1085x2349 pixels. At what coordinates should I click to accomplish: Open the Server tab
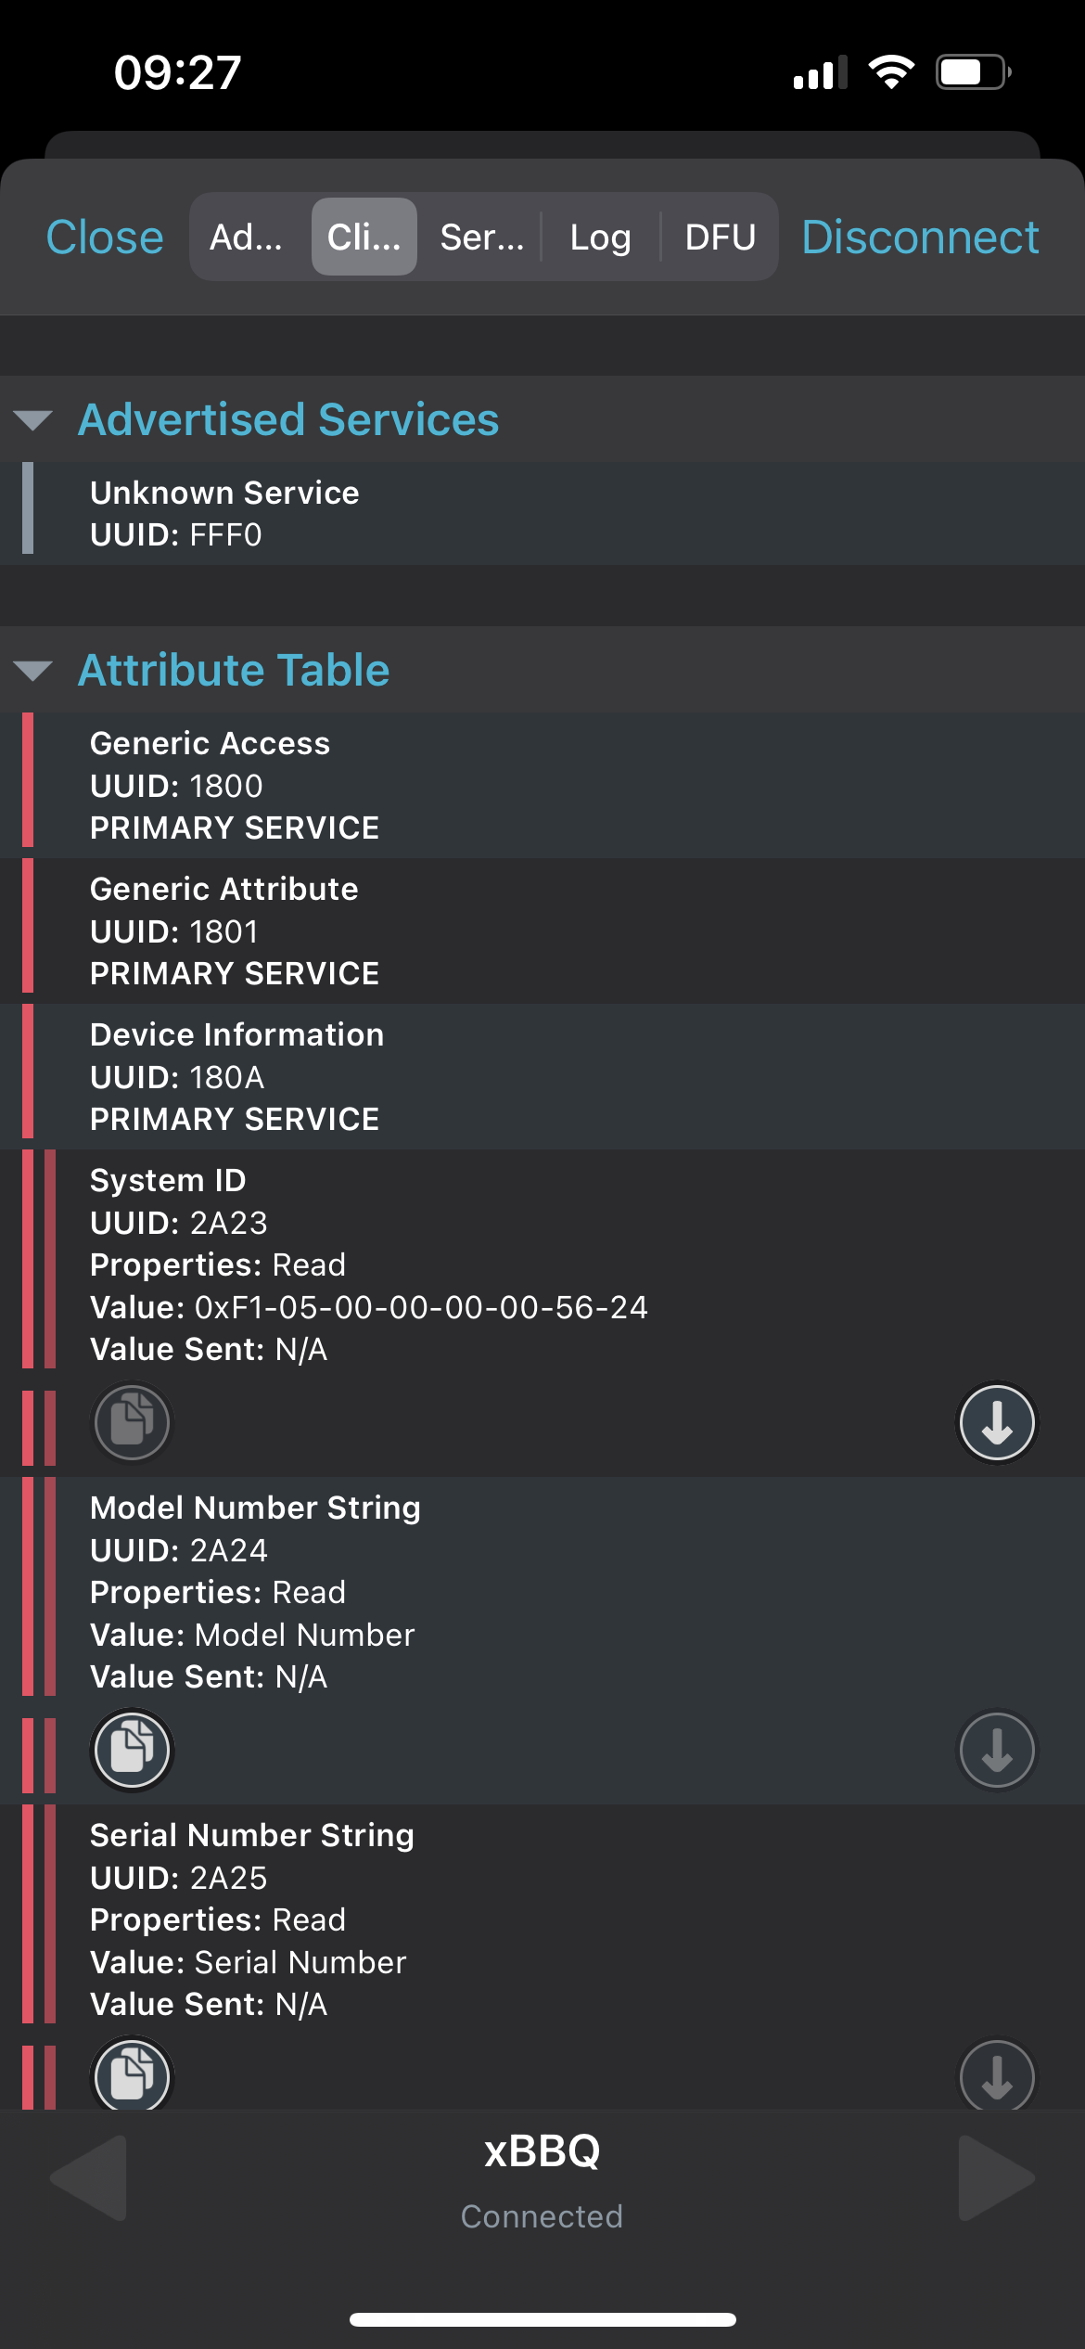point(482,237)
